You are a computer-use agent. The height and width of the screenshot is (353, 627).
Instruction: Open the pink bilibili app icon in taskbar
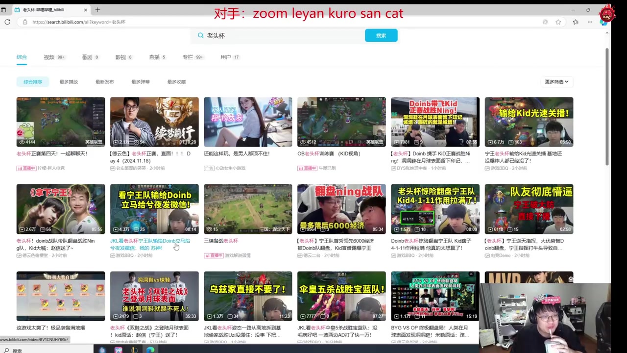(118, 350)
